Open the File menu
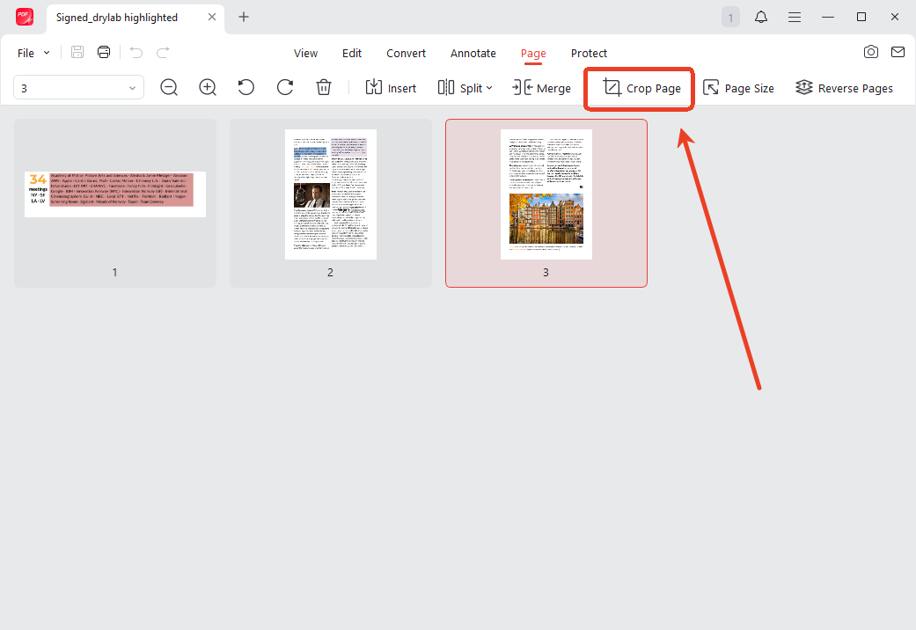The width and height of the screenshot is (916, 630). pyautogui.click(x=32, y=53)
